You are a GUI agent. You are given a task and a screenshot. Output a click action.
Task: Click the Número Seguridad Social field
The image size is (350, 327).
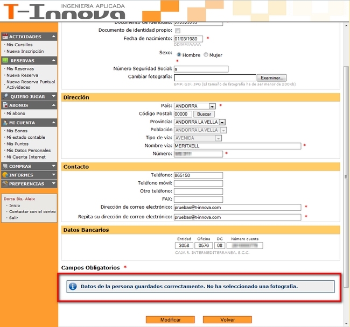(201, 69)
